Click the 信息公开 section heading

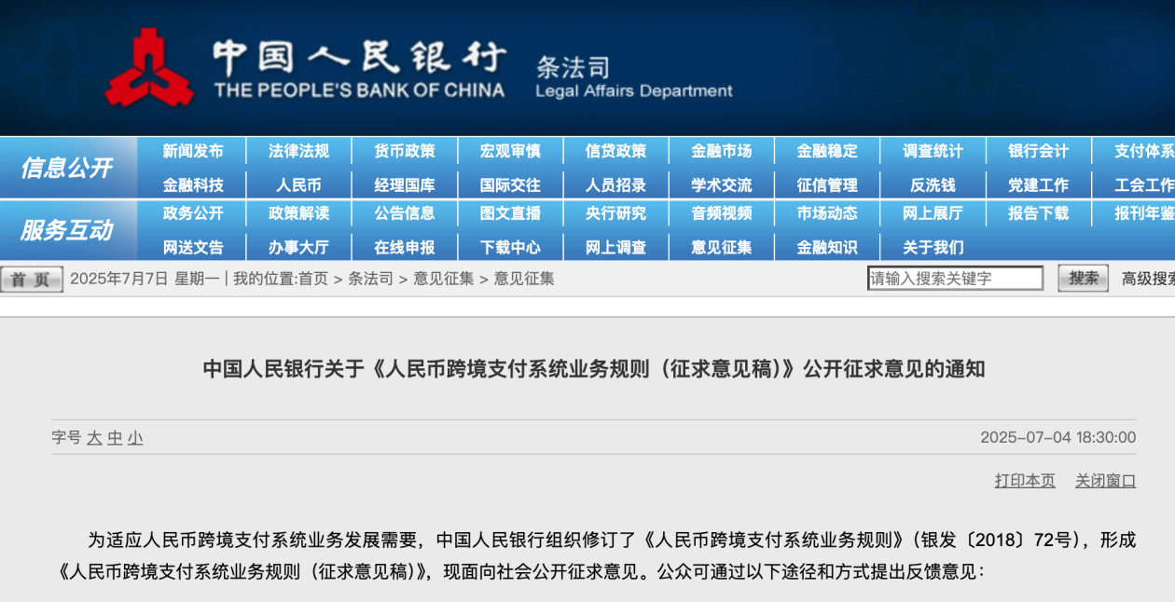coord(66,169)
